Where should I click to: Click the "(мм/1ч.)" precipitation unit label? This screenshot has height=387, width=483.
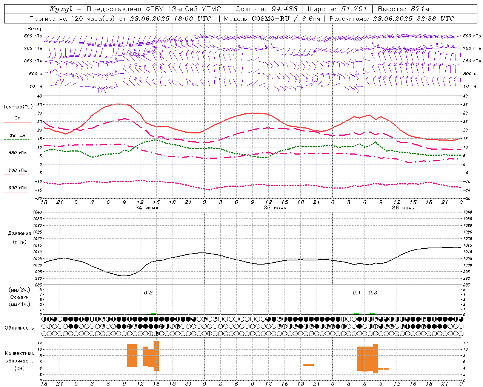pos(20,304)
